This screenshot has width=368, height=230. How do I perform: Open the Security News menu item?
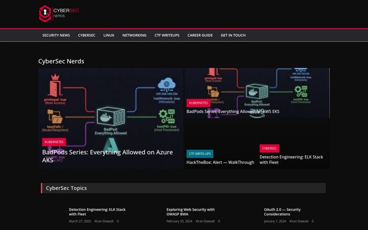coord(56,35)
